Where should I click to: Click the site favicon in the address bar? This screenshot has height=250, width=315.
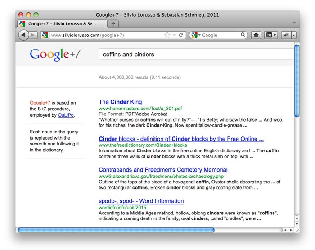[45, 35]
